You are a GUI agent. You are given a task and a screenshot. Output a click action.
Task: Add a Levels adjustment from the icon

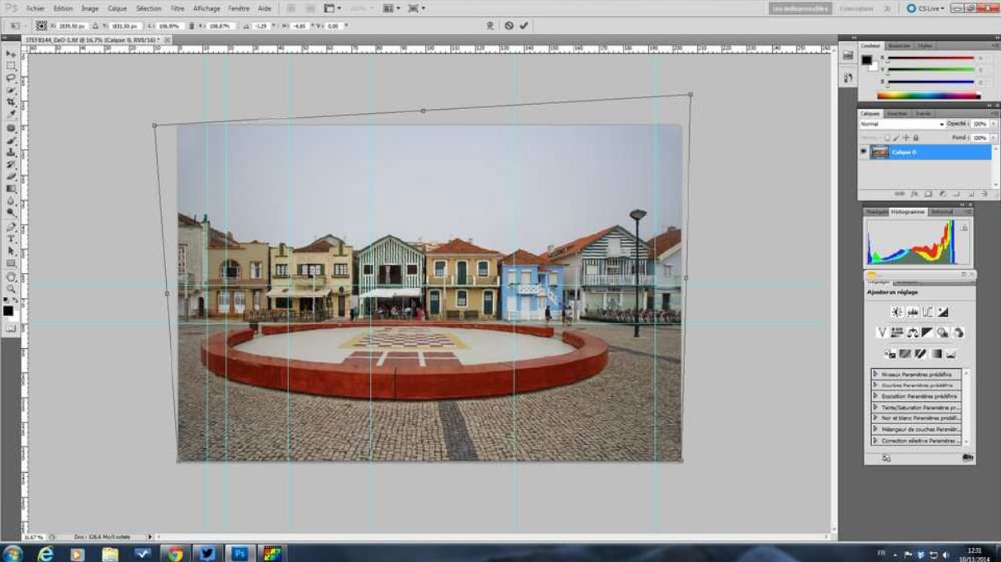coord(913,312)
